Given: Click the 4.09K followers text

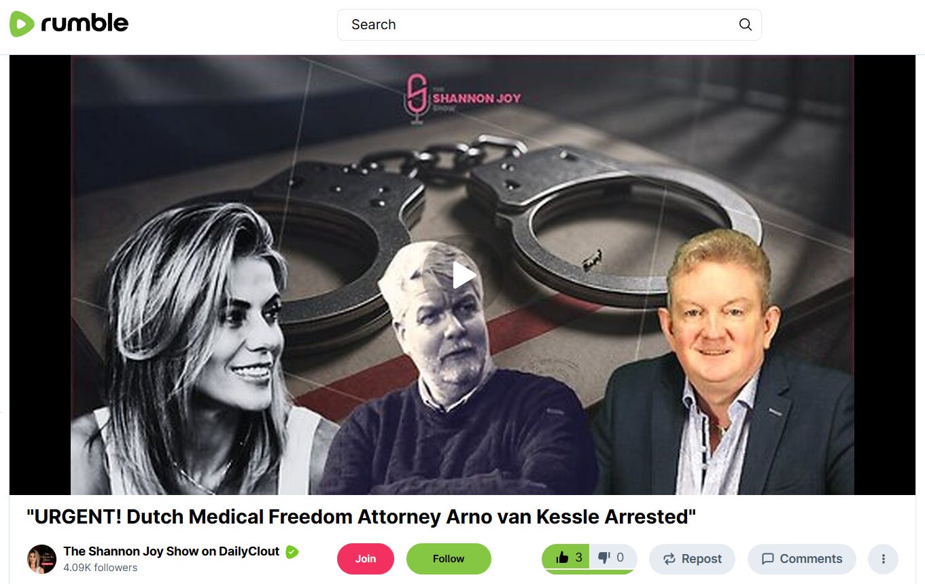Looking at the screenshot, I should 101,568.
